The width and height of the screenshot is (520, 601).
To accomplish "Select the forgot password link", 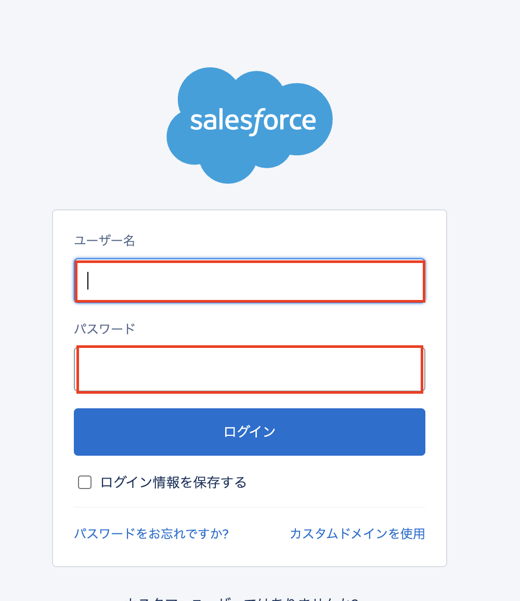I will [151, 533].
